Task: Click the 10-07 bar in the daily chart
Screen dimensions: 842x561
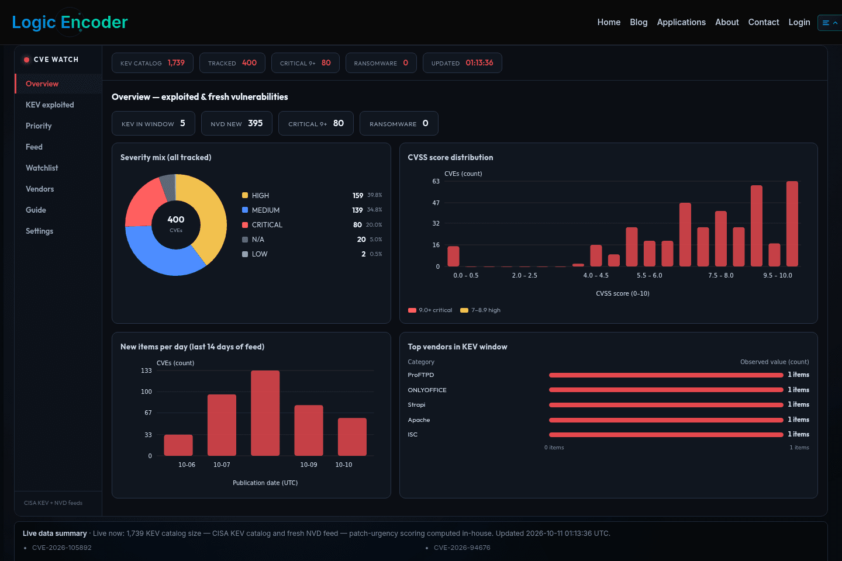Action: click(x=222, y=425)
